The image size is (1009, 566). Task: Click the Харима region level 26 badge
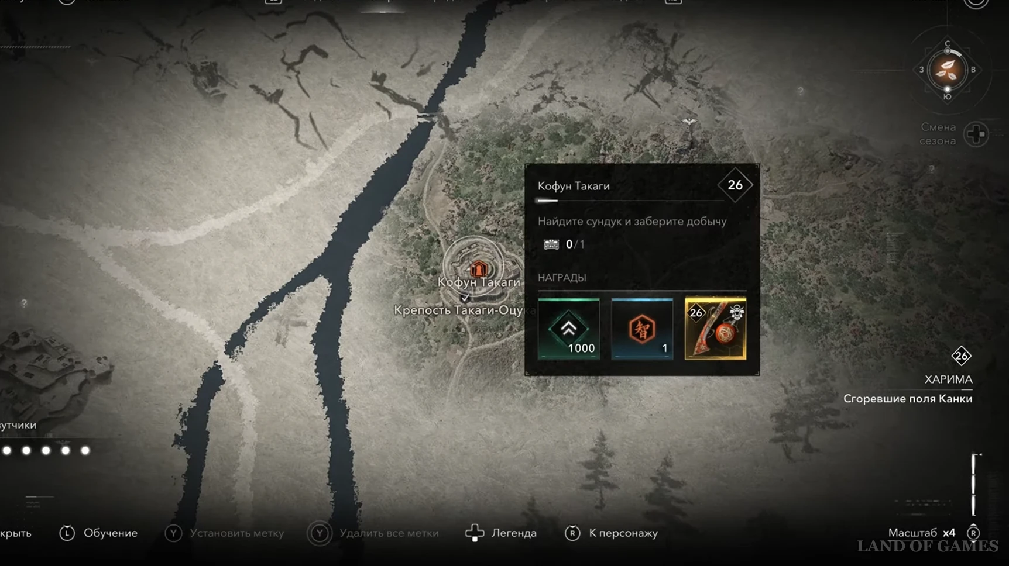click(961, 356)
